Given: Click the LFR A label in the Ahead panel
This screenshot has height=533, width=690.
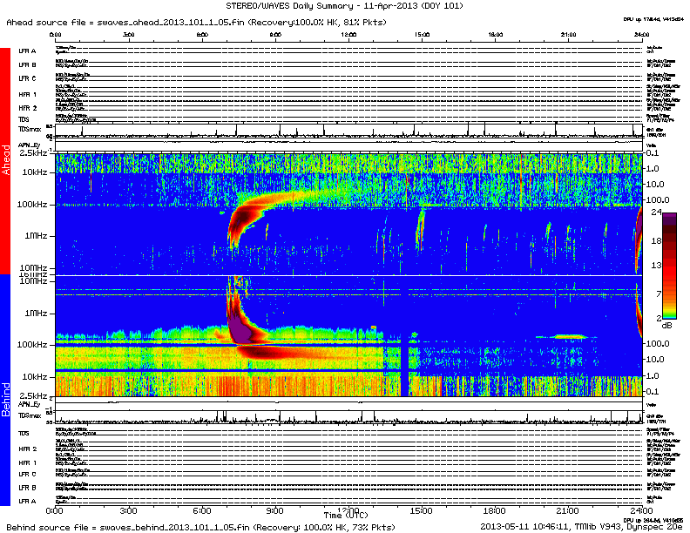Looking at the screenshot, I should coord(27,51).
